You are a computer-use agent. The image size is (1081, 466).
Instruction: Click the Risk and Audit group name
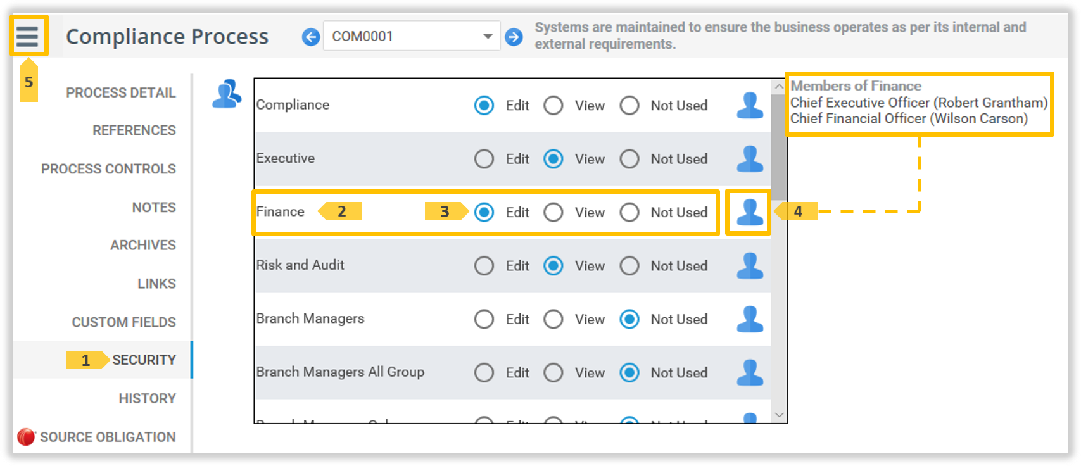coord(300,265)
